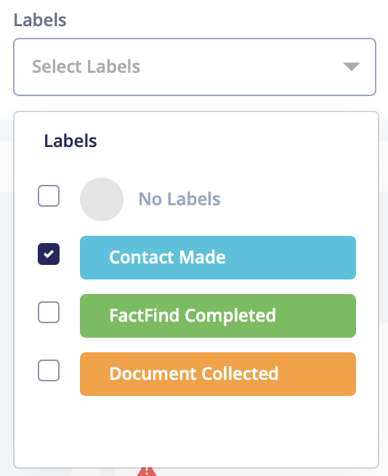The height and width of the screenshot is (476, 388).
Task: Click empty space below Document Collected option
Action: pos(196,431)
